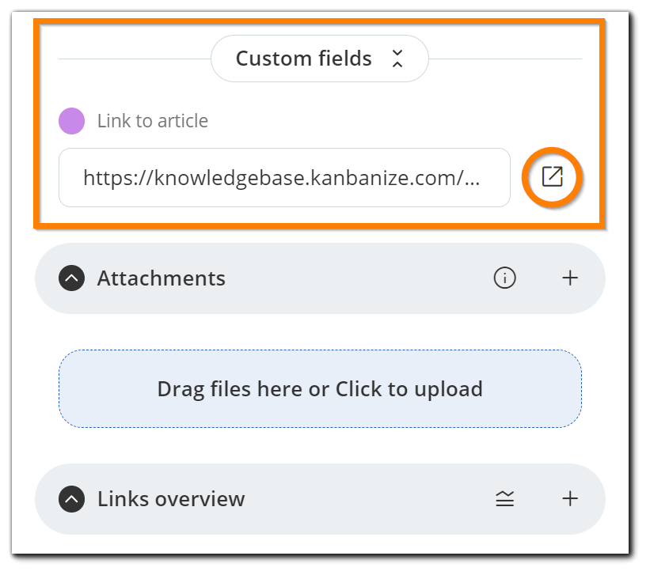Click the purple dot beside Link to article

pos(73,120)
